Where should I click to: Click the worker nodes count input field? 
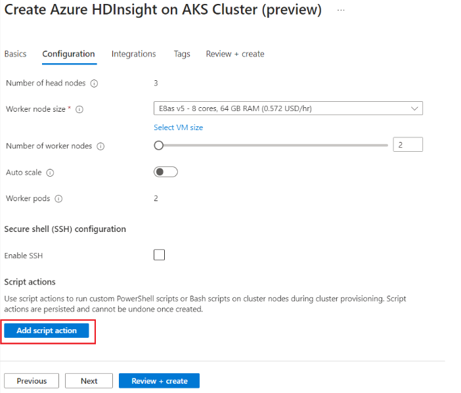pyautogui.click(x=408, y=145)
